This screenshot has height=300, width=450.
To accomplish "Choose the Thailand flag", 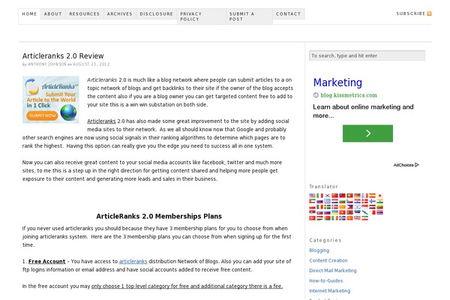I will coord(379,212).
